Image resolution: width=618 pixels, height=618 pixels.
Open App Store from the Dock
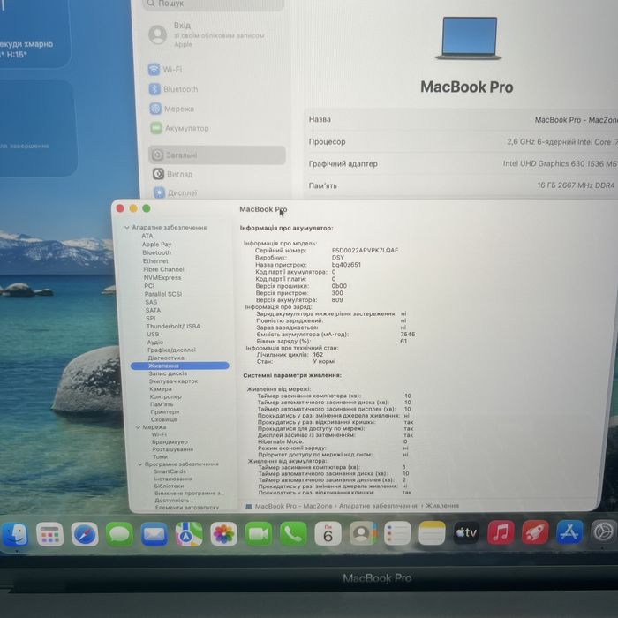click(x=569, y=531)
